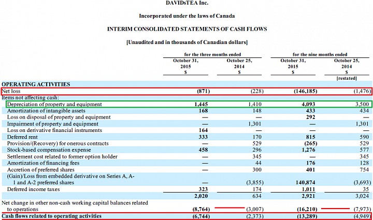Select 'Provision/(Recovery) for onerous contracts' label
373x220 pixels.
[58, 143]
